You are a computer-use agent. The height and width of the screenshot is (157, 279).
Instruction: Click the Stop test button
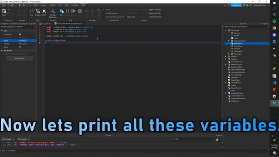tap(80, 11)
